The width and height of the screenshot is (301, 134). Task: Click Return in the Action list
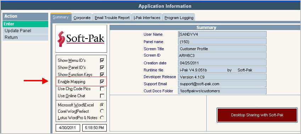pyautogui.click(x=25, y=37)
